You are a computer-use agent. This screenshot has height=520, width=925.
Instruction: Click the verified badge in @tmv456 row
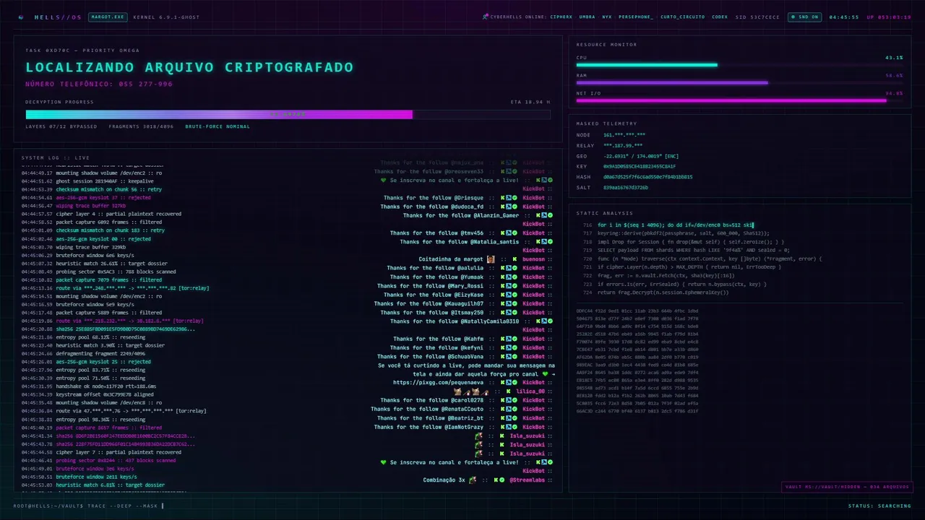515,233
